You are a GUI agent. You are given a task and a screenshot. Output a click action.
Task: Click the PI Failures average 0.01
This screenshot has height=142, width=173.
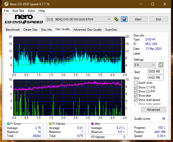[80, 128]
